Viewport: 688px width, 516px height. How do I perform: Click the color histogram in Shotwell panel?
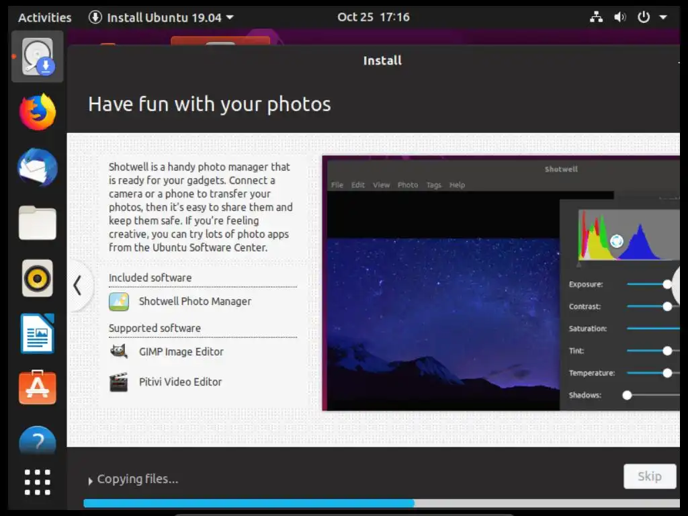click(x=629, y=234)
